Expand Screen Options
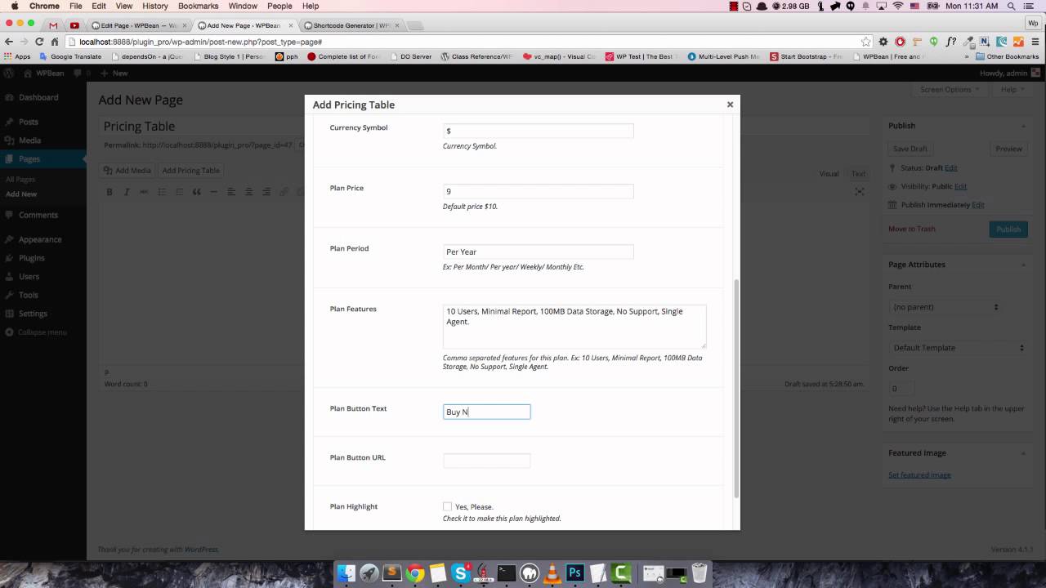The height and width of the screenshot is (588, 1046). pos(950,89)
